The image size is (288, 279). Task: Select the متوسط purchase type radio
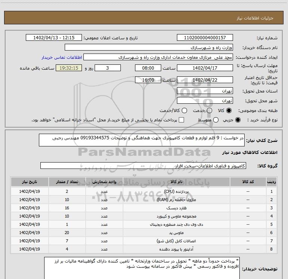(216, 120)
